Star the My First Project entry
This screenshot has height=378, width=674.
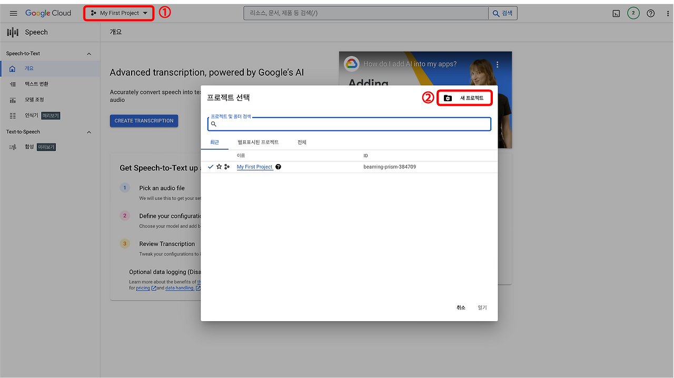coord(219,166)
